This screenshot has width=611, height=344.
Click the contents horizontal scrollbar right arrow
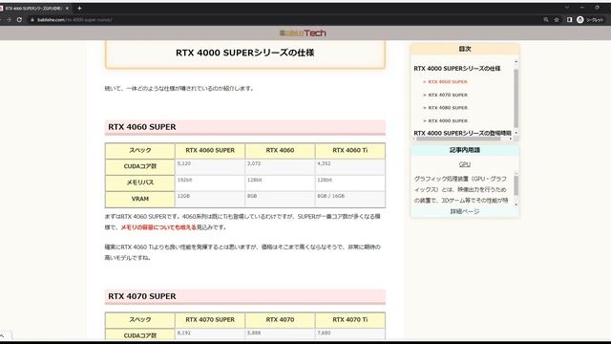point(511,139)
